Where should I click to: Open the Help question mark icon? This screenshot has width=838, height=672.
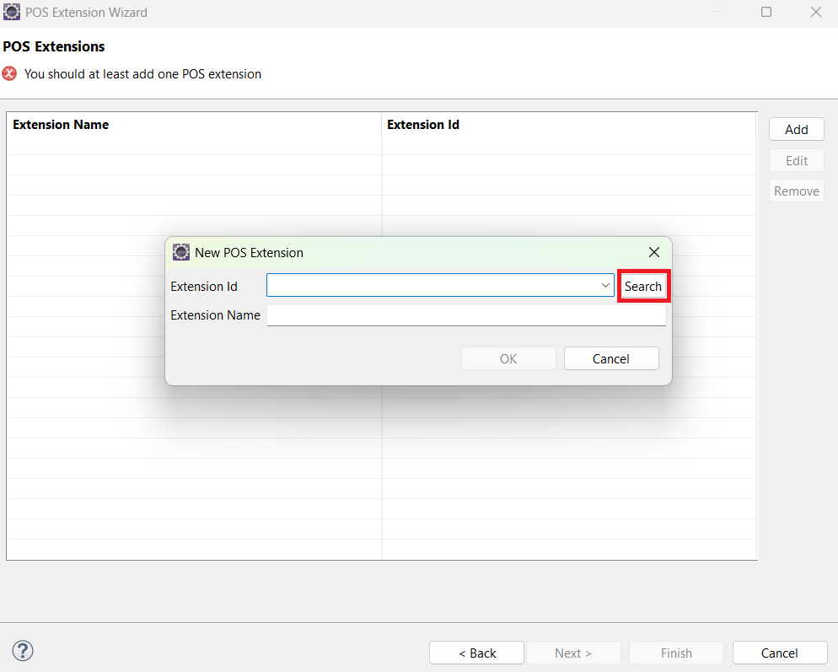point(22,651)
